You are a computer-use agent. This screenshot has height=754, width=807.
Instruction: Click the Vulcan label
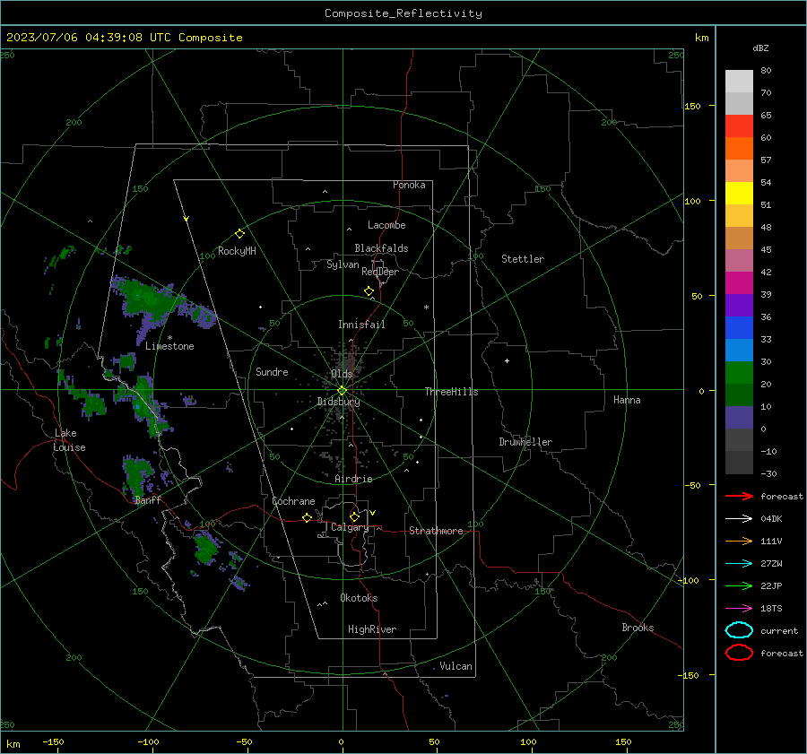tap(456, 666)
